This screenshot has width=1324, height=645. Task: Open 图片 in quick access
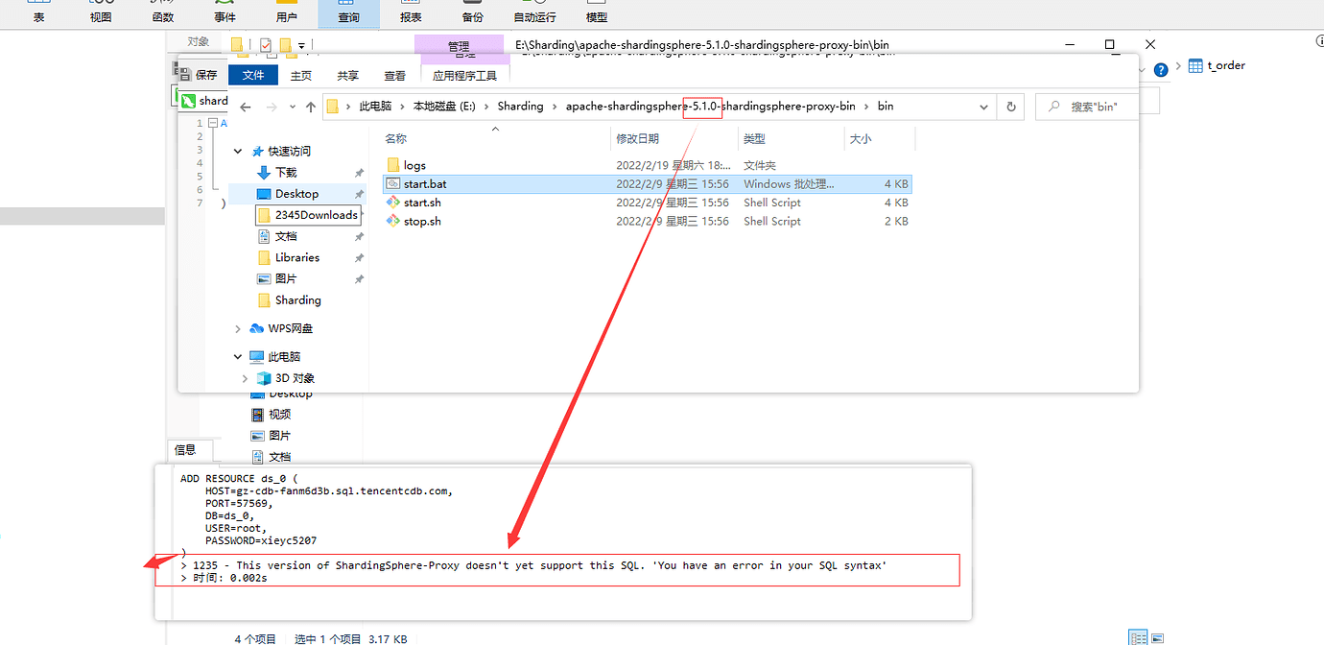(x=286, y=278)
